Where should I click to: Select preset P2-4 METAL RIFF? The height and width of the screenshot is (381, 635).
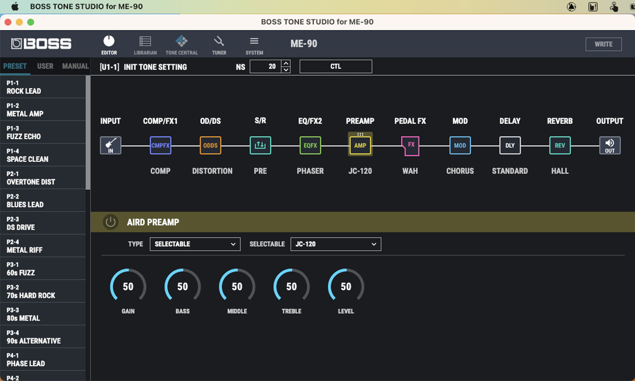pos(43,246)
